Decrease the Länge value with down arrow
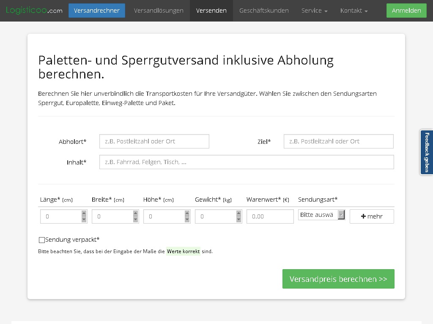433x324 pixels. [x=84, y=219]
